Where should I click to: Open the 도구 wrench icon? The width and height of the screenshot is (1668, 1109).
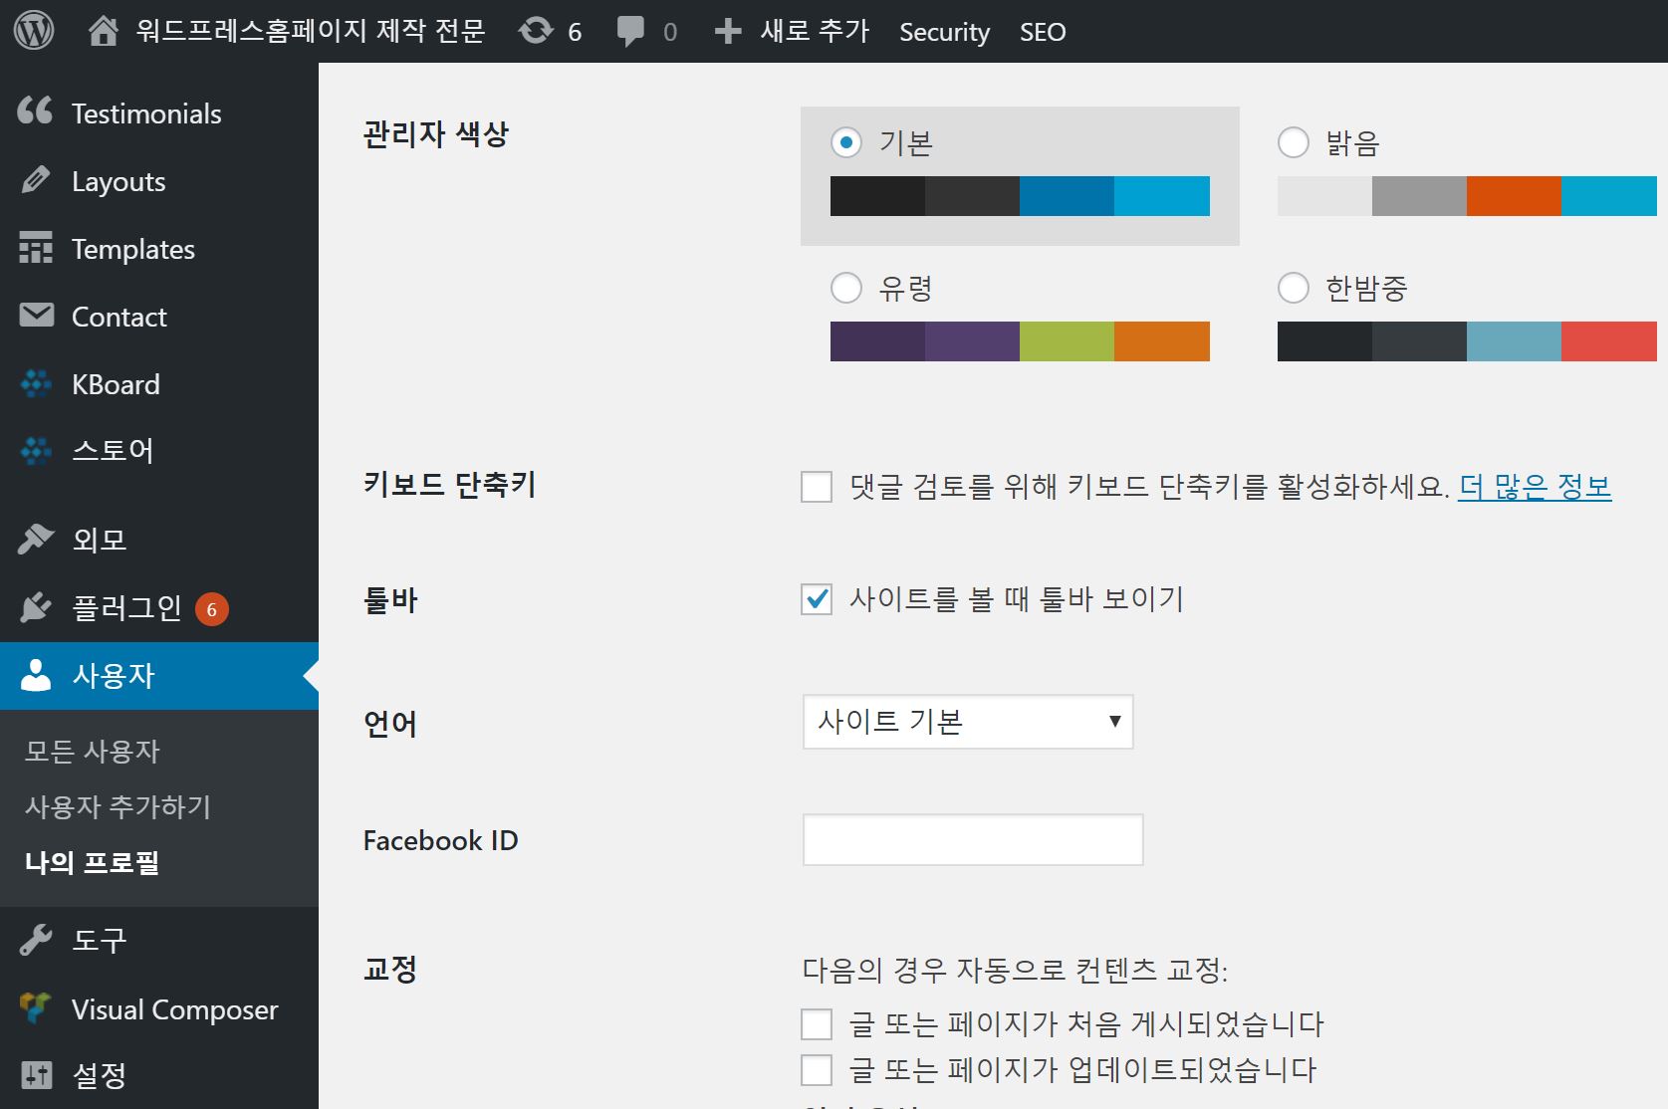point(36,940)
